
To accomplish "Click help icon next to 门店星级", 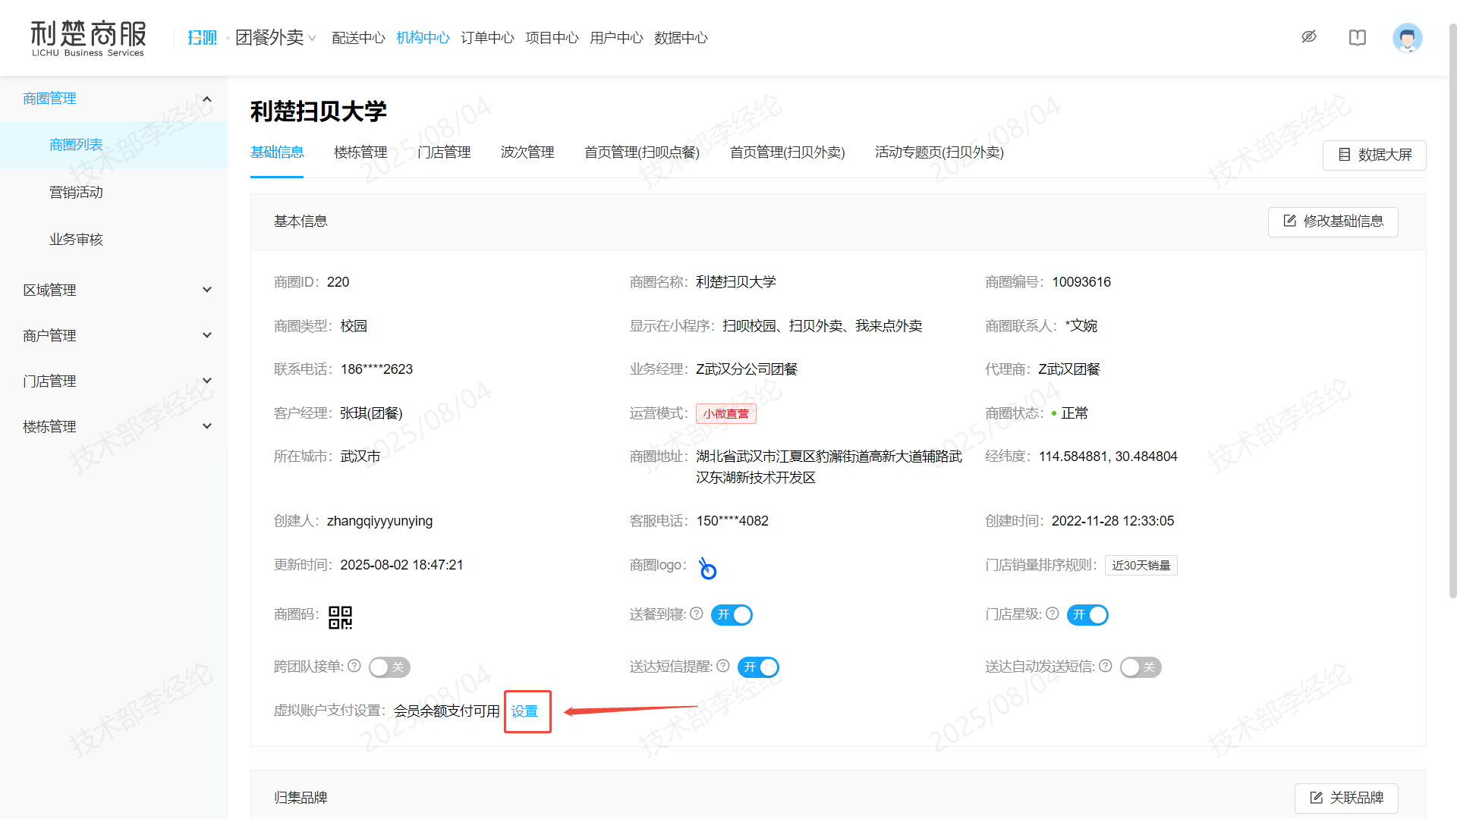I will [x=1053, y=613].
